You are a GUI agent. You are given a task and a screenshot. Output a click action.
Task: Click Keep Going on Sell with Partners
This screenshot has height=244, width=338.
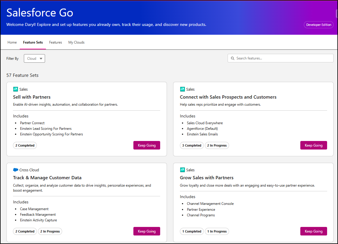click(x=147, y=145)
